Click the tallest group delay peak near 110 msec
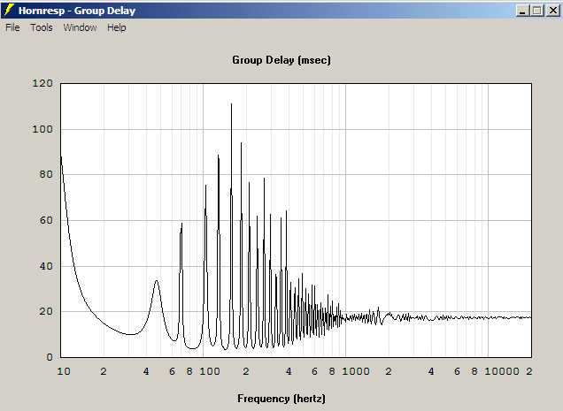 231,104
